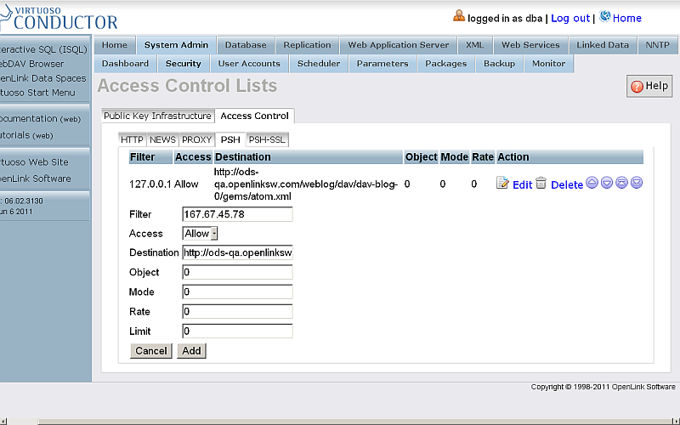Move the rule to the bottom
This screenshot has width=680, height=425.
coord(636,184)
